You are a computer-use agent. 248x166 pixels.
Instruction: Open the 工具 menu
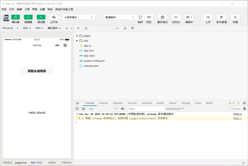click(27, 9)
